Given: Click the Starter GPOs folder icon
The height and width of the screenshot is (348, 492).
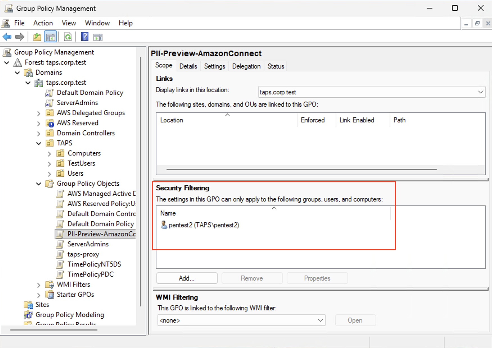Looking at the screenshot, I should pyautogui.click(x=49, y=295).
